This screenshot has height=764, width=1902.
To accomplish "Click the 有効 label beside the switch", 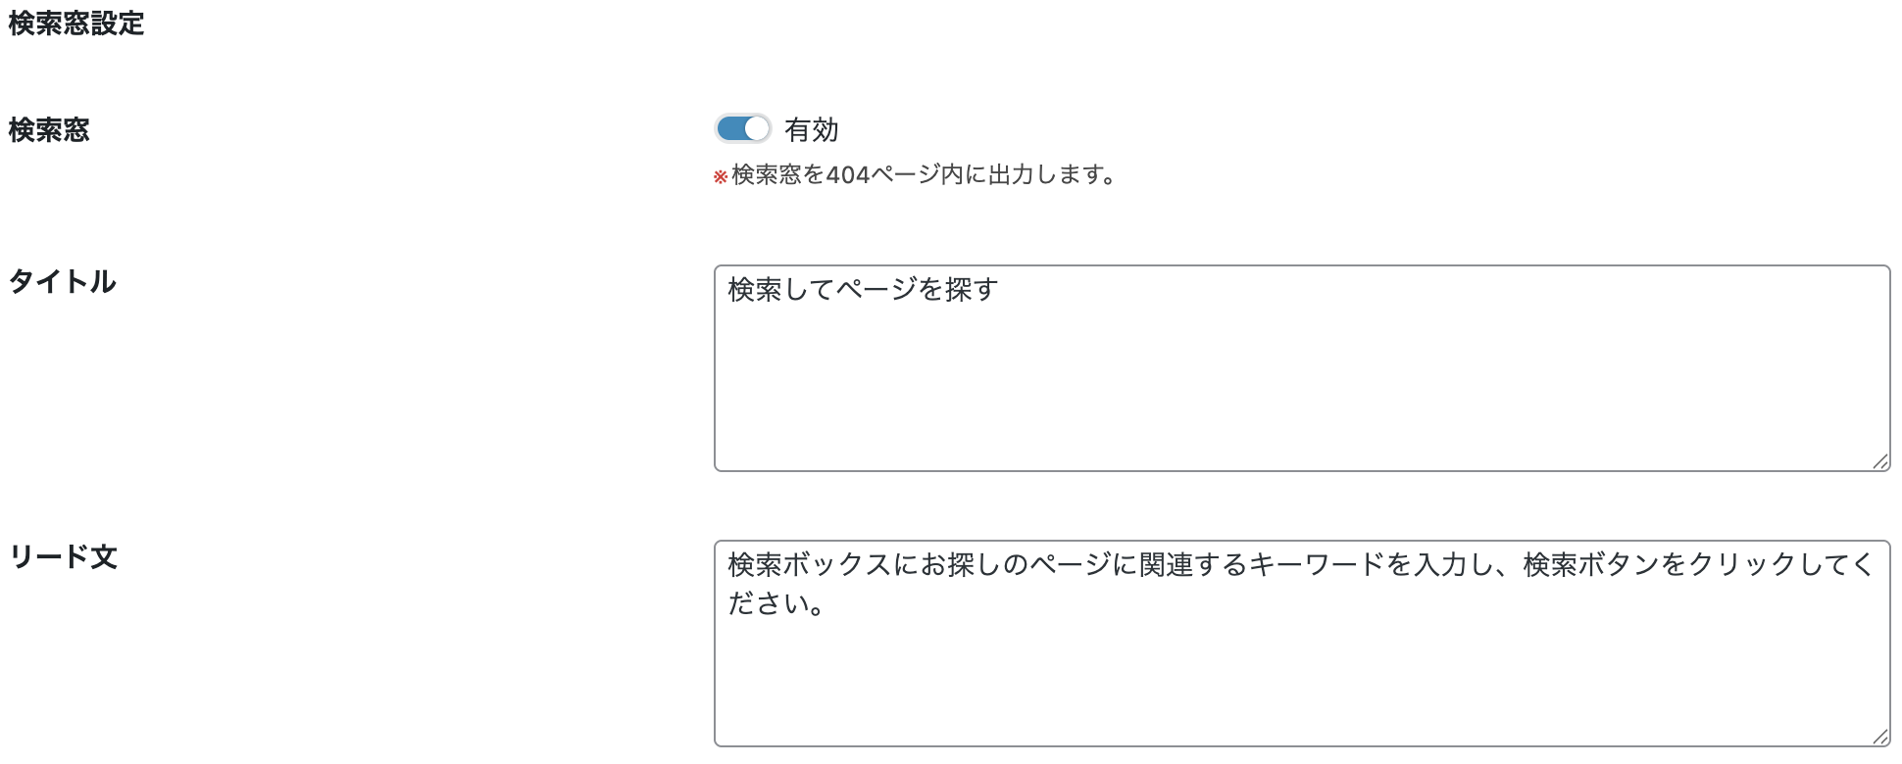I will click(x=811, y=130).
